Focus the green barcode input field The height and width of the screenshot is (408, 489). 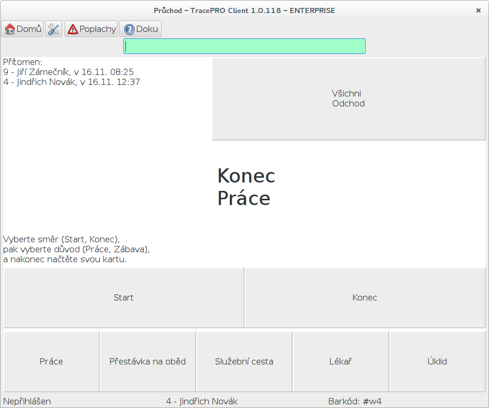[244, 46]
